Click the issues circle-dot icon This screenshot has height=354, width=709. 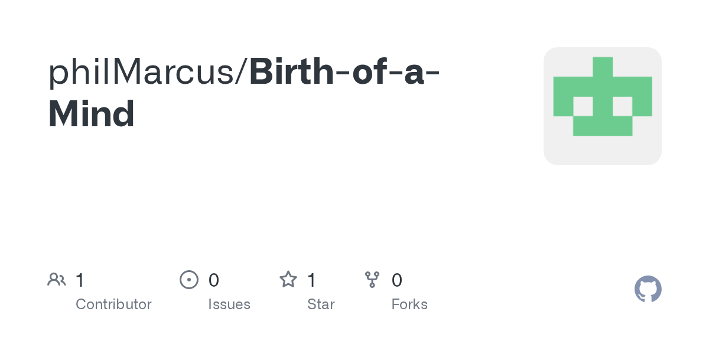[188, 280]
